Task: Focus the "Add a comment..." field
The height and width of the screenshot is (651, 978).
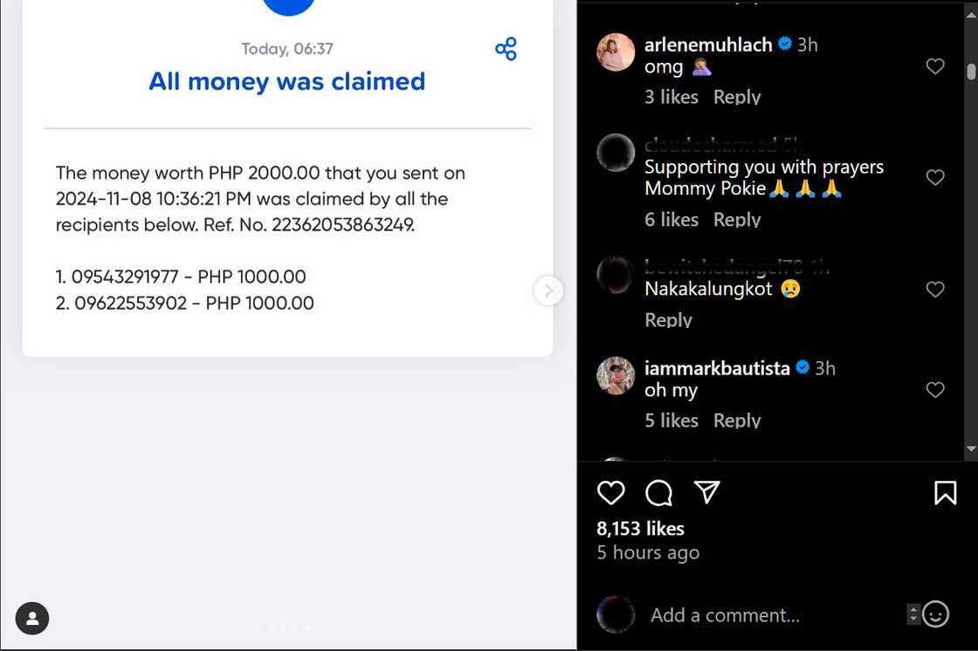Action: 725,615
